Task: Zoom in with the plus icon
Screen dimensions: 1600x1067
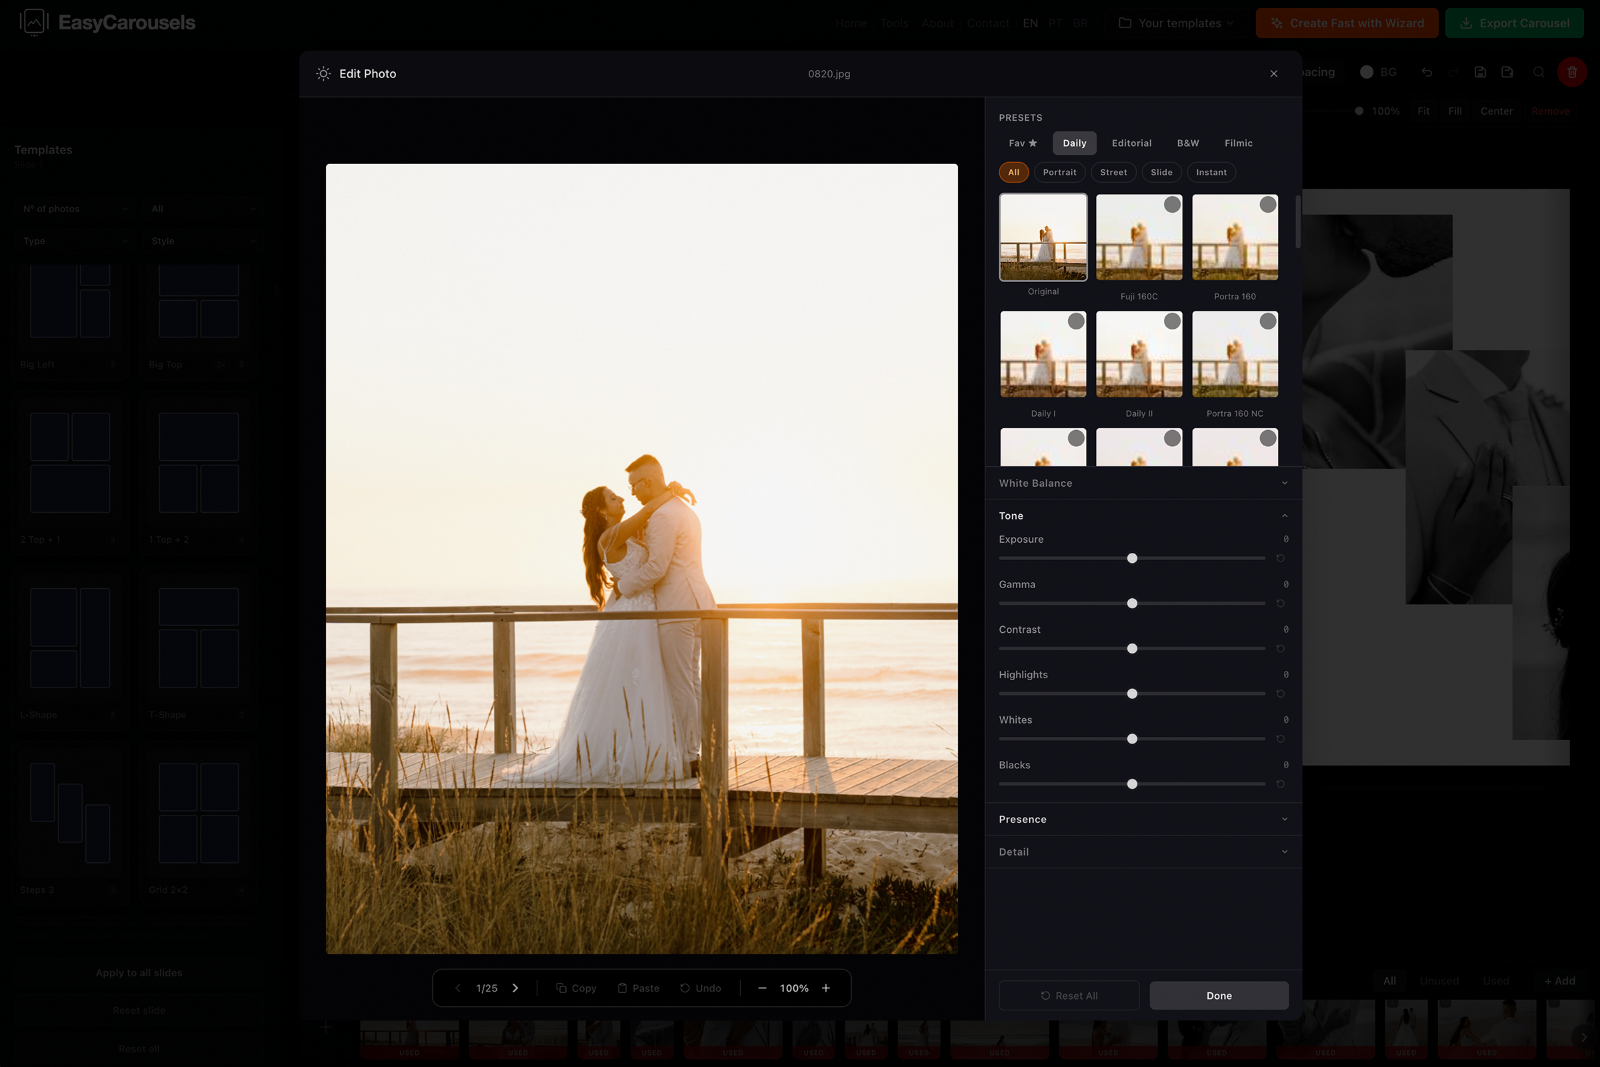Action: click(x=826, y=988)
